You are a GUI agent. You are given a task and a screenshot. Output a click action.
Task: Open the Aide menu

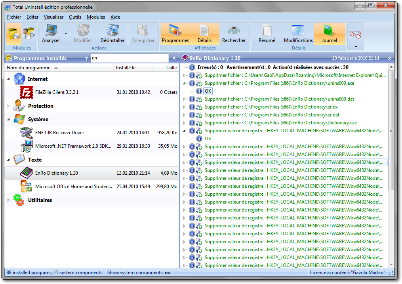tap(115, 17)
